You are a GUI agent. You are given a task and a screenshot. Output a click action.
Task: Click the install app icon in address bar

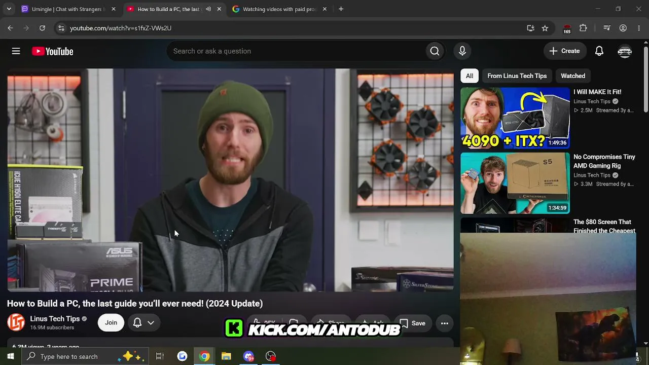pyautogui.click(x=530, y=28)
